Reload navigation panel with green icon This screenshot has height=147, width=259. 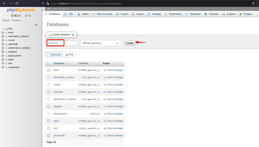(x=29, y=15)
